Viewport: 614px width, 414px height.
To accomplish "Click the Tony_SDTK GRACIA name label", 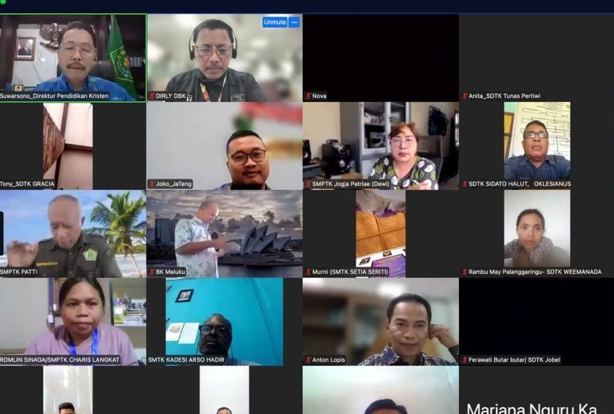I will (28, 184).
